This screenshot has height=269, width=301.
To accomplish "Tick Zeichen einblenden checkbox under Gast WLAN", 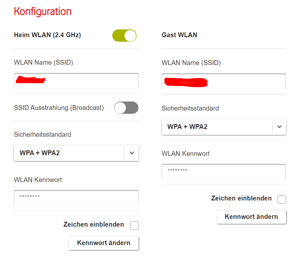I will point(282,199).
